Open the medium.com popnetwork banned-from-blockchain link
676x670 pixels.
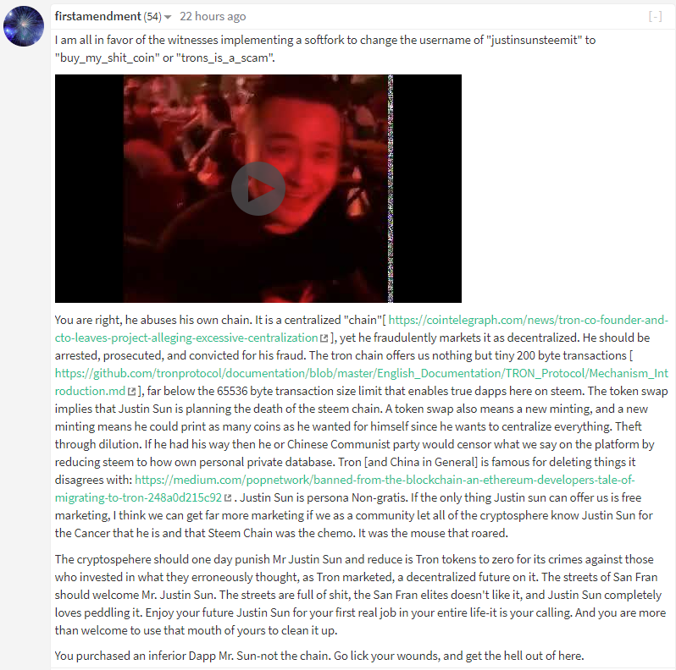[x=345, y=488]
